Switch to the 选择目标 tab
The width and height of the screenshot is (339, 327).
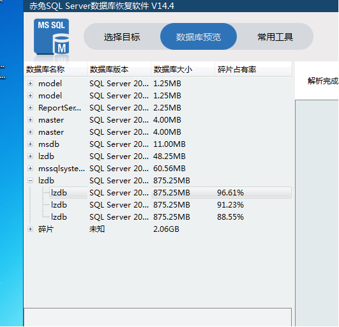point(122,37)
